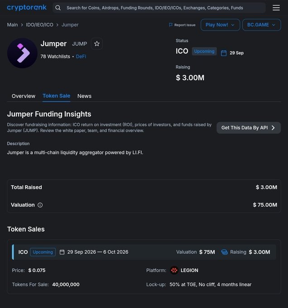Add Jumper to watchlist with star
288x308 pixels.
tap(97, 43)
